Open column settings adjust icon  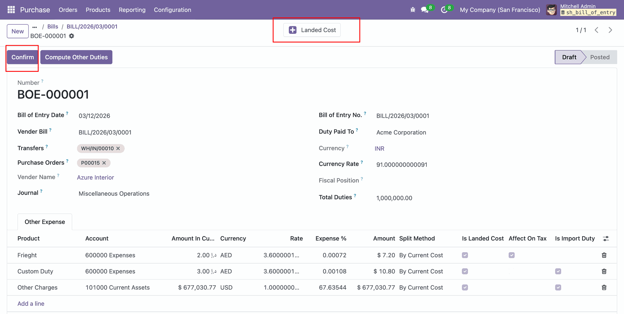(x=606, y=239)
